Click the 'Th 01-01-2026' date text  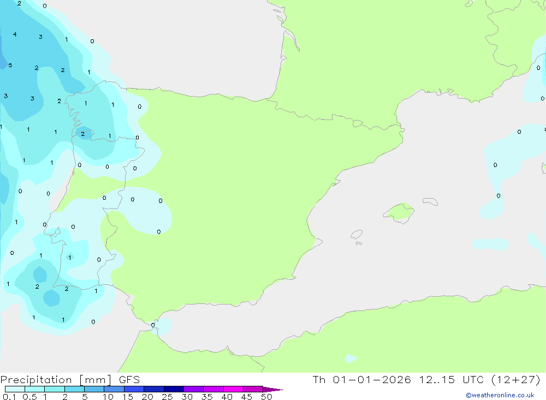point(362,380)
